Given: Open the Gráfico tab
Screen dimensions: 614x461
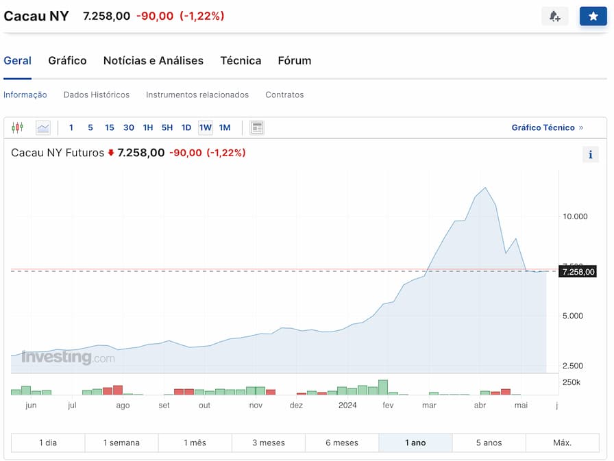Looking at the screenshot, I should [x=67, y=60].
